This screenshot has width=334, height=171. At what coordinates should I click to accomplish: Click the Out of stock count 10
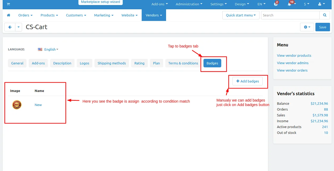coord(326,133)
